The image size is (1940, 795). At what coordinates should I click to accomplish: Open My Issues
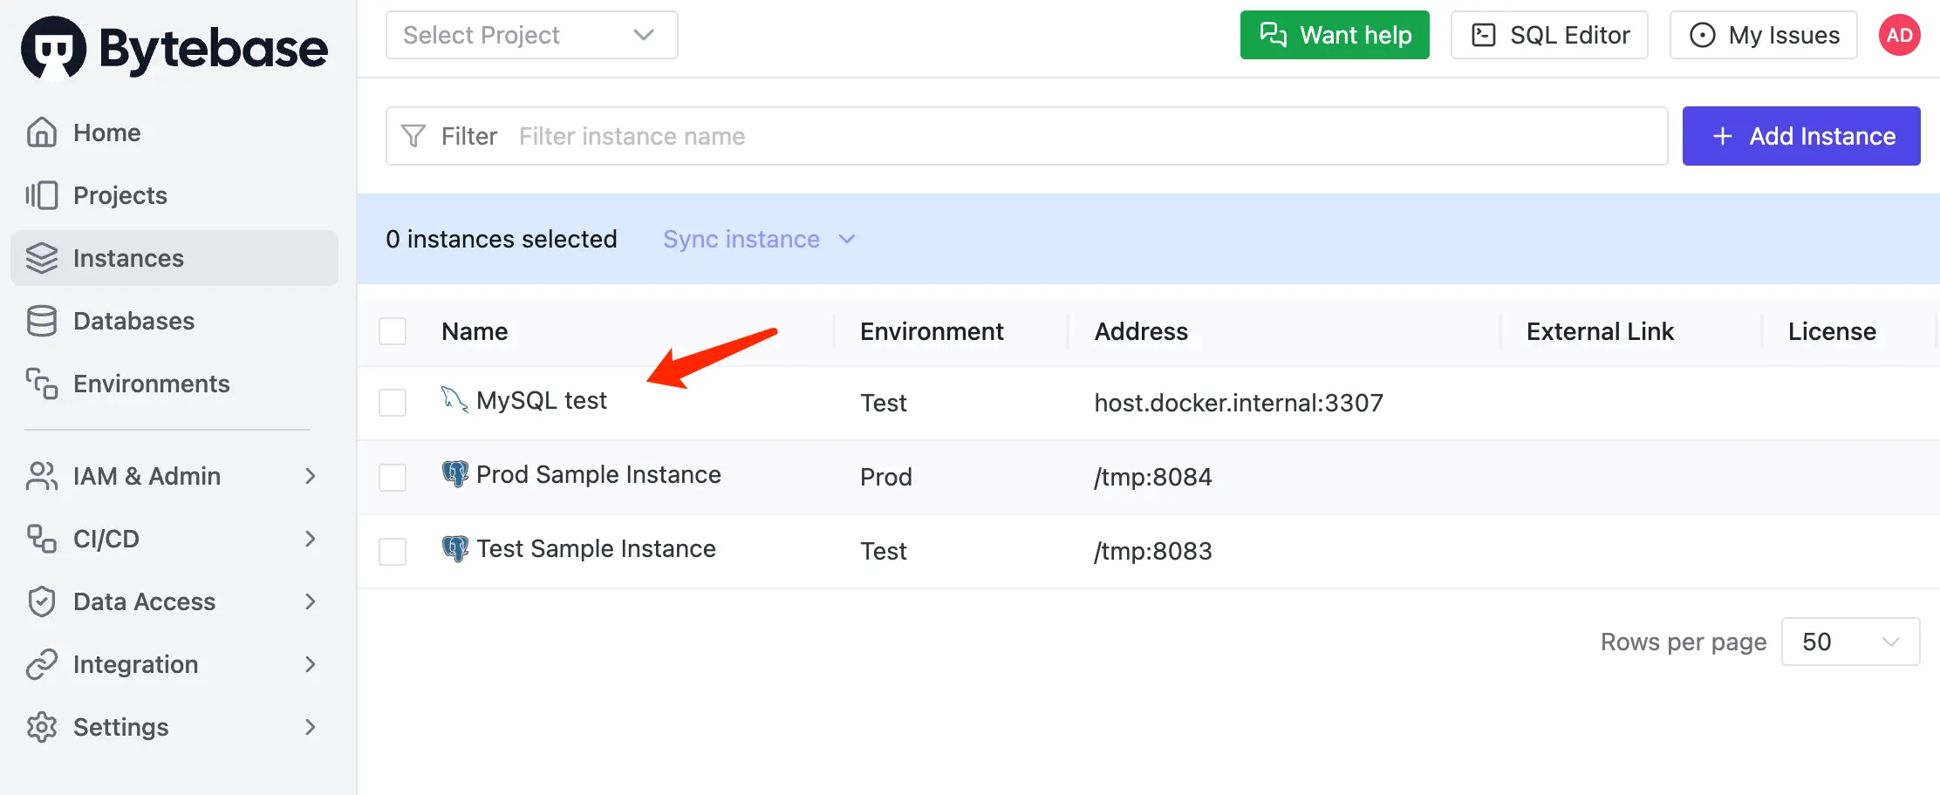tap(1763, 35)
